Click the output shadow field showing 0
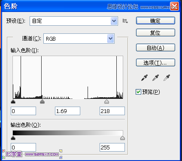182x161 pixels. [23, 147]
